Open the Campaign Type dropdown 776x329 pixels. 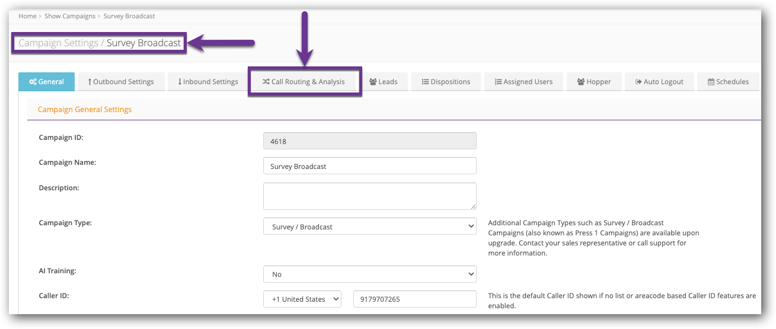[369, 226]
